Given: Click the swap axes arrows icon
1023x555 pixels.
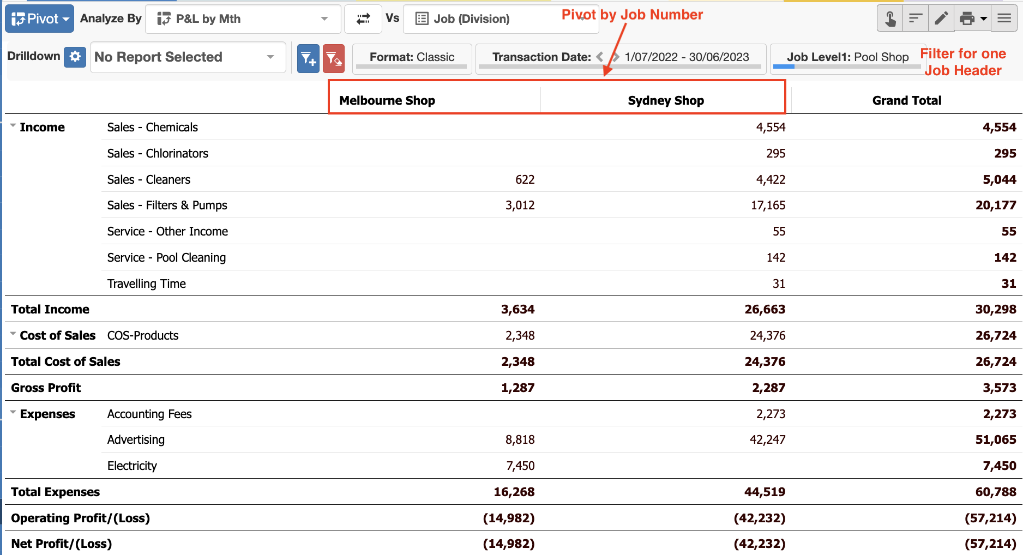Looking at the screenshot, I should coord(363,19).
